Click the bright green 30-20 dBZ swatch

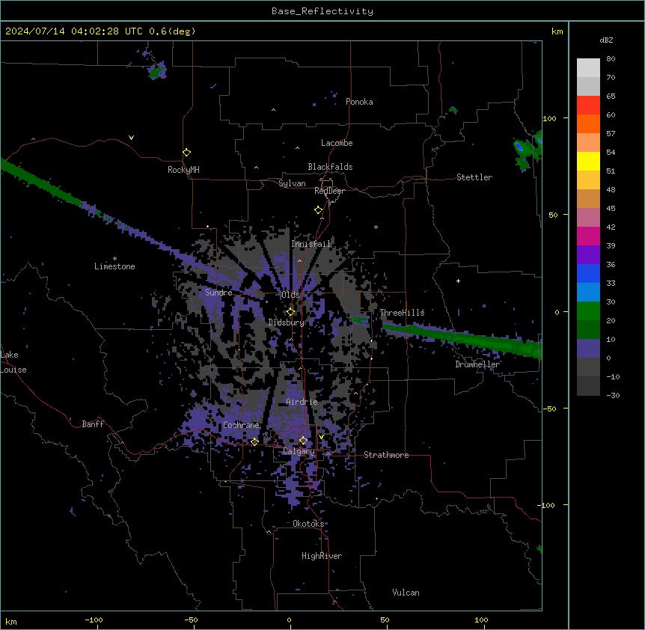[x=588, y=311]
